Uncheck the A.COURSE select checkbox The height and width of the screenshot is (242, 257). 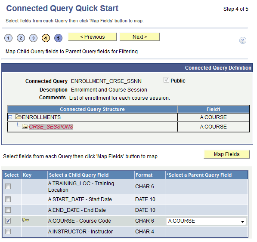click(x=8, y=221)
